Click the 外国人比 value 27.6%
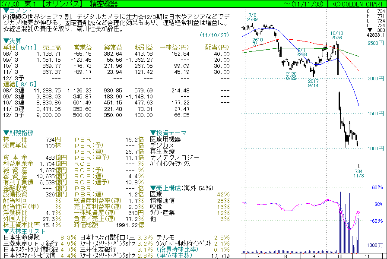387x259 pixels. (52, 219)
